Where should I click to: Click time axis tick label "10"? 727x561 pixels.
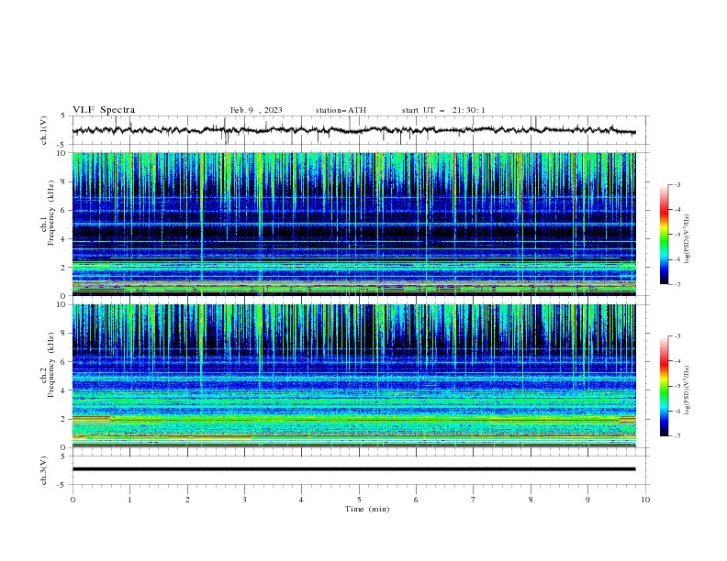pos(645,500)
